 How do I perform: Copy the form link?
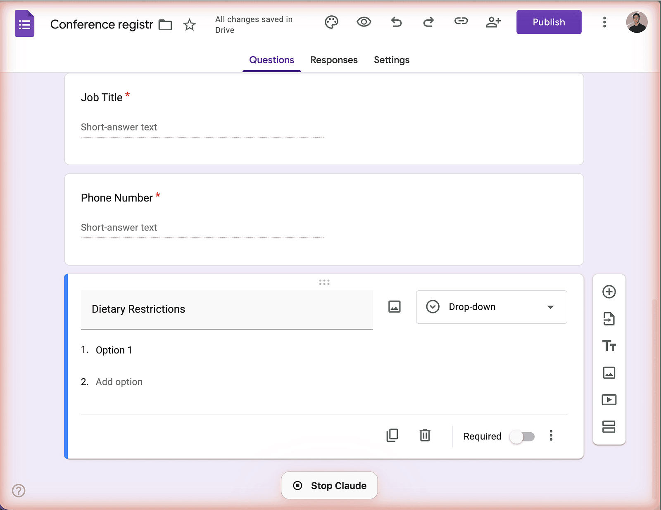coord(461,22)
